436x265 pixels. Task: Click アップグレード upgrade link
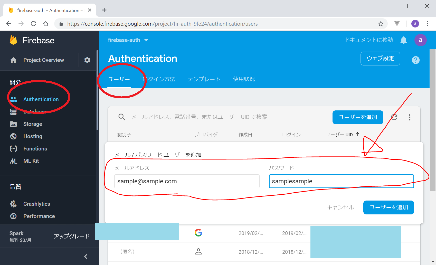click(x=72, y=236)
